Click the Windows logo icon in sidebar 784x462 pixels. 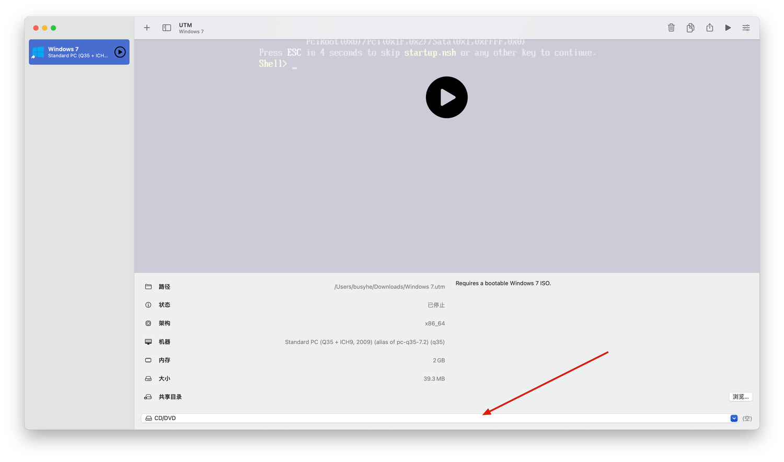38,52
